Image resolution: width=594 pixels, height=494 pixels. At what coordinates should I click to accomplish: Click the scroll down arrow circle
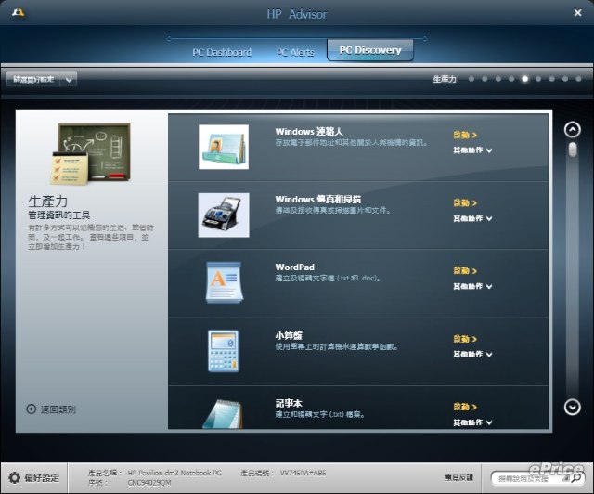(x=572, y=408)
